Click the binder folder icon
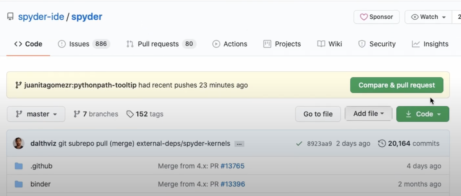The image size is (461, 196). coord(19,184)
